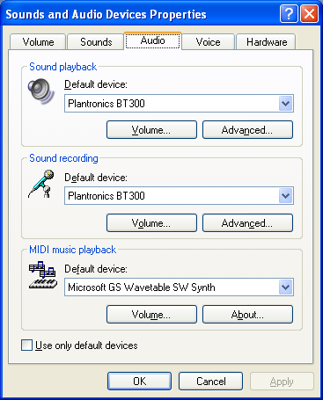Switch to the Voice tab
323x400 pixels.
pyautogui.click(x=208, y=42)
